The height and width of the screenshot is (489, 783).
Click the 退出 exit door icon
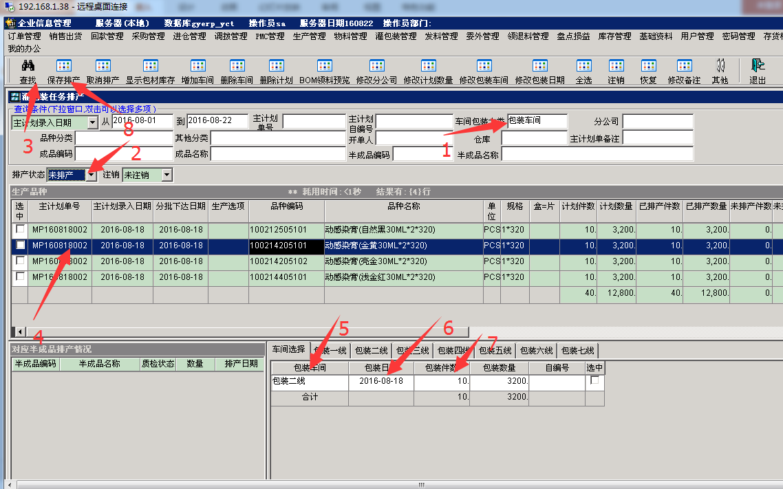(758, 66)
